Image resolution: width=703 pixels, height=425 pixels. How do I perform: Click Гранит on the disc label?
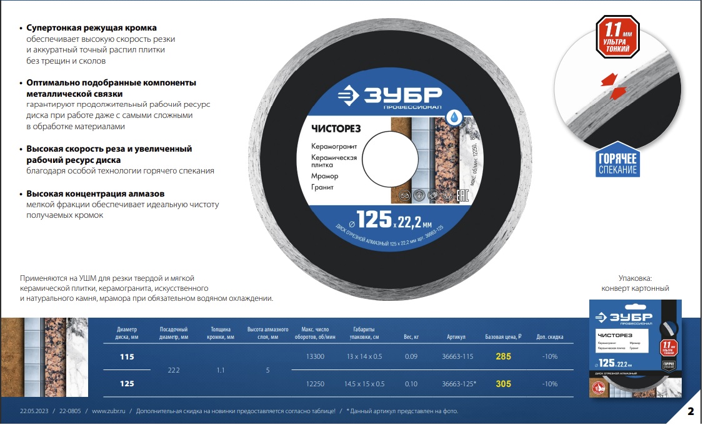pyautogui.click(x=322, y=187)
